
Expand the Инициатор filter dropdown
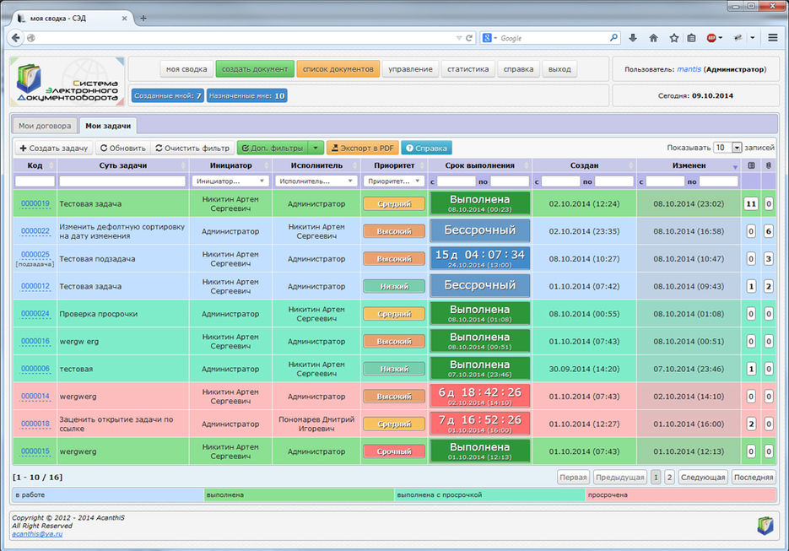point(230,181)
